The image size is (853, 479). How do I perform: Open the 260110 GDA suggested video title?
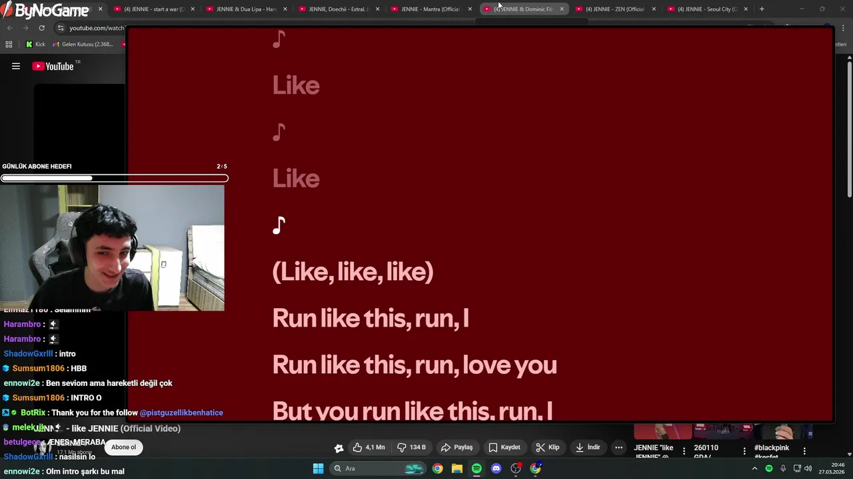[x=706, y=452]
